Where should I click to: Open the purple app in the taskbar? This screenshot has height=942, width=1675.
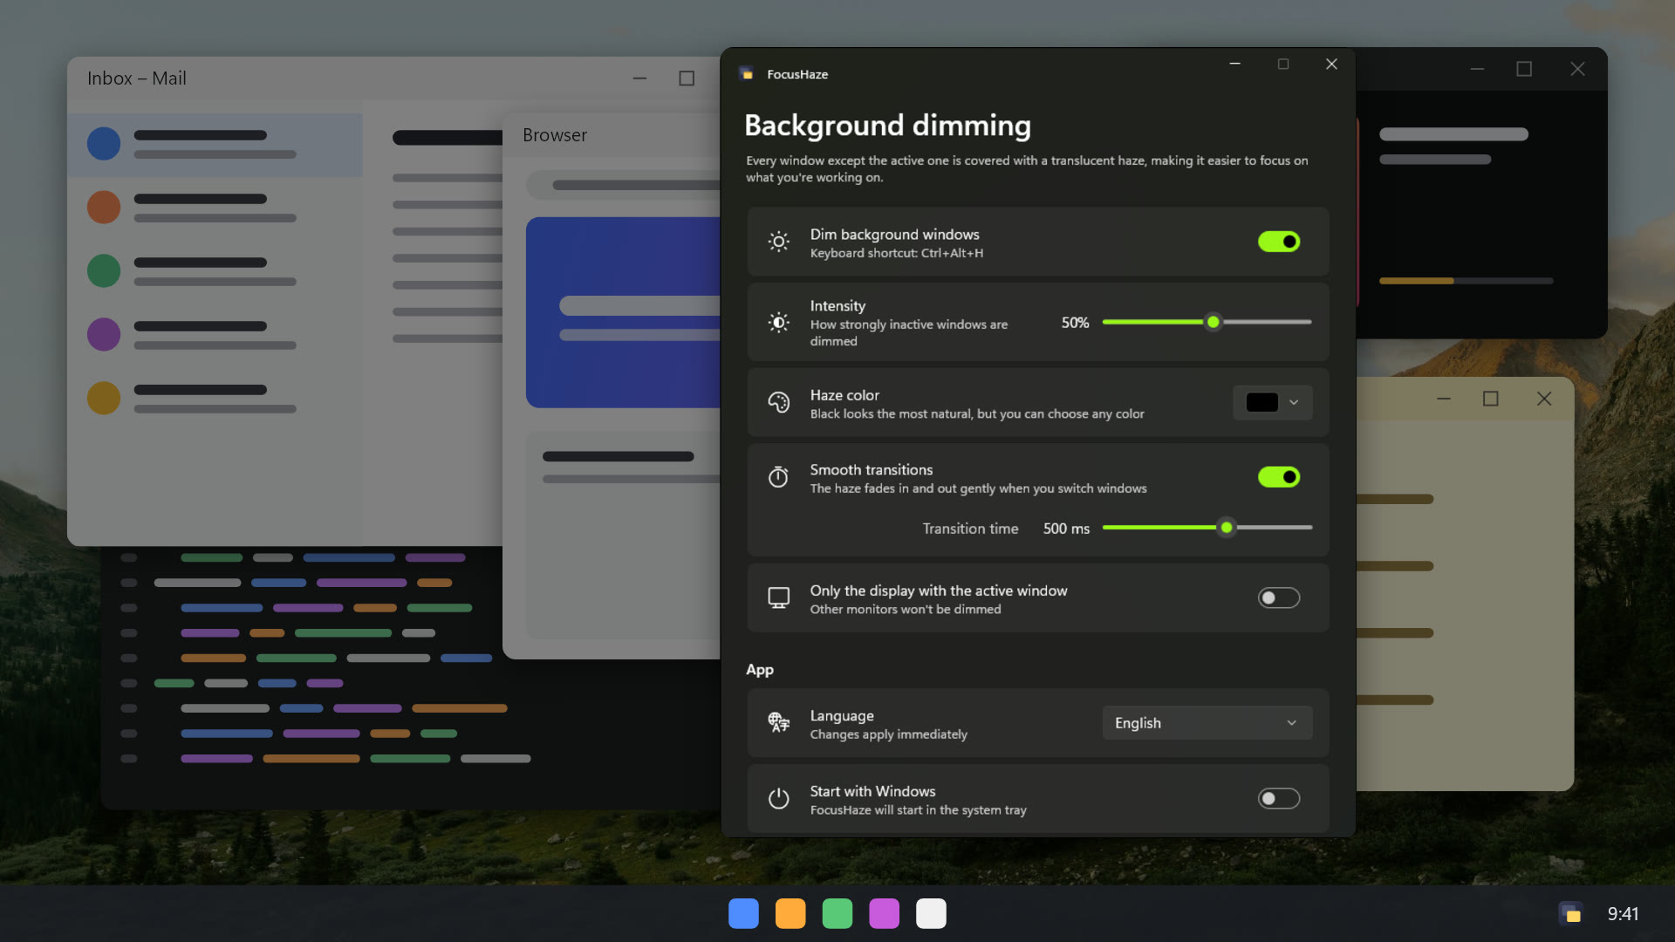click(884, 913)
